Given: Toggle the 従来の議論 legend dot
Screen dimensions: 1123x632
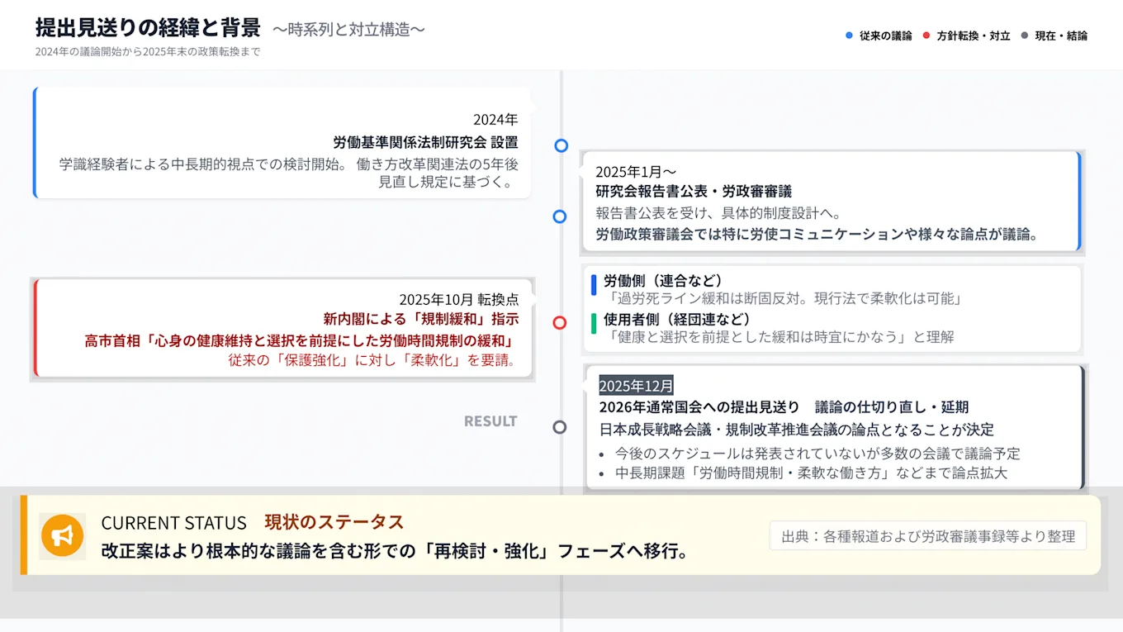Looking at the screenshot, I should click(x=846, y=36).
